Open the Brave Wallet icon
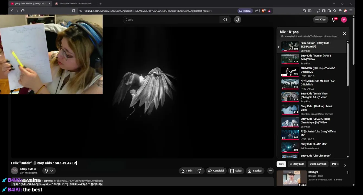363x195 pixels. (329, 11)
